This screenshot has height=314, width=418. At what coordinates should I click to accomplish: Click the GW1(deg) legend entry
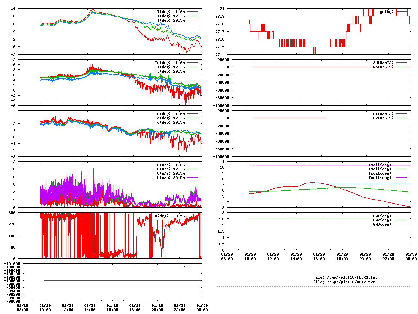(382, 216)
